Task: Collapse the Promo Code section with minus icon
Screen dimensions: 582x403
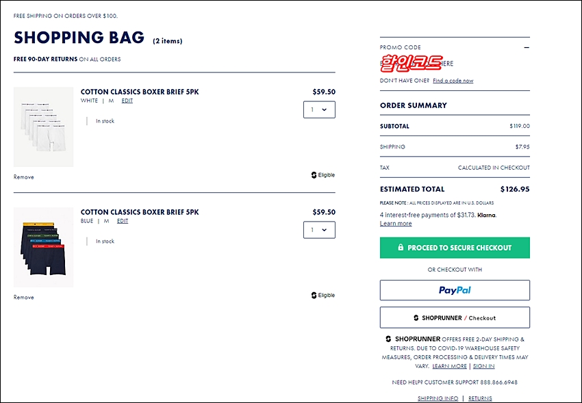Action: click(527, 47)
